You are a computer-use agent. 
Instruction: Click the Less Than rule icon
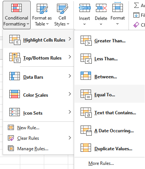(86, 58)
